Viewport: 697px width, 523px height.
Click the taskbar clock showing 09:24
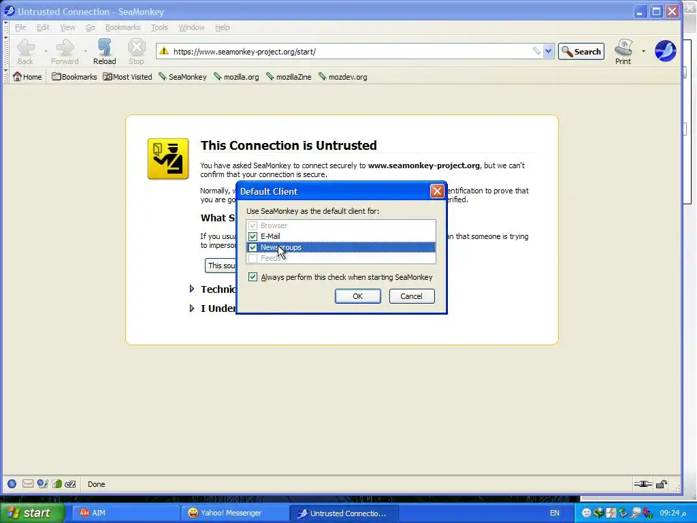click(x=672, y=513)
